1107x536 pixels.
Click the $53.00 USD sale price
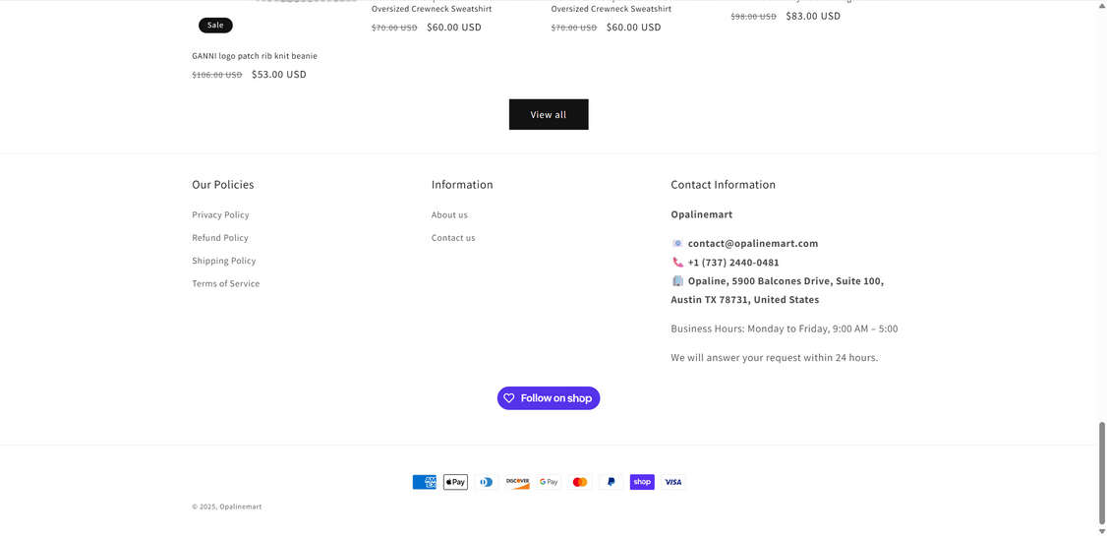pos(279,74)
